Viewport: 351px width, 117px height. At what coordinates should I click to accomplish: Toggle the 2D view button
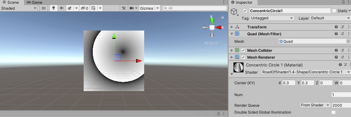click(44, 8)
